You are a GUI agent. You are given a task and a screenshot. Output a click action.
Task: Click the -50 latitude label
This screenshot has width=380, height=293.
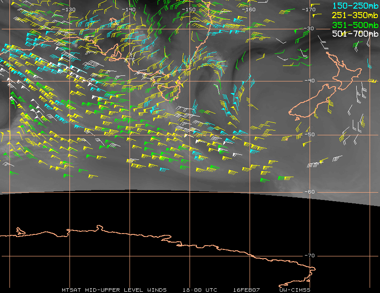point(309,135)
